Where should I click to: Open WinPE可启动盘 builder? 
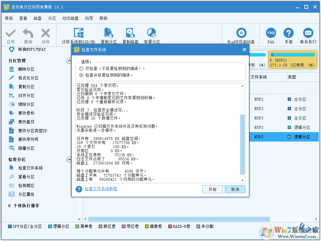[x=241, y=33]
